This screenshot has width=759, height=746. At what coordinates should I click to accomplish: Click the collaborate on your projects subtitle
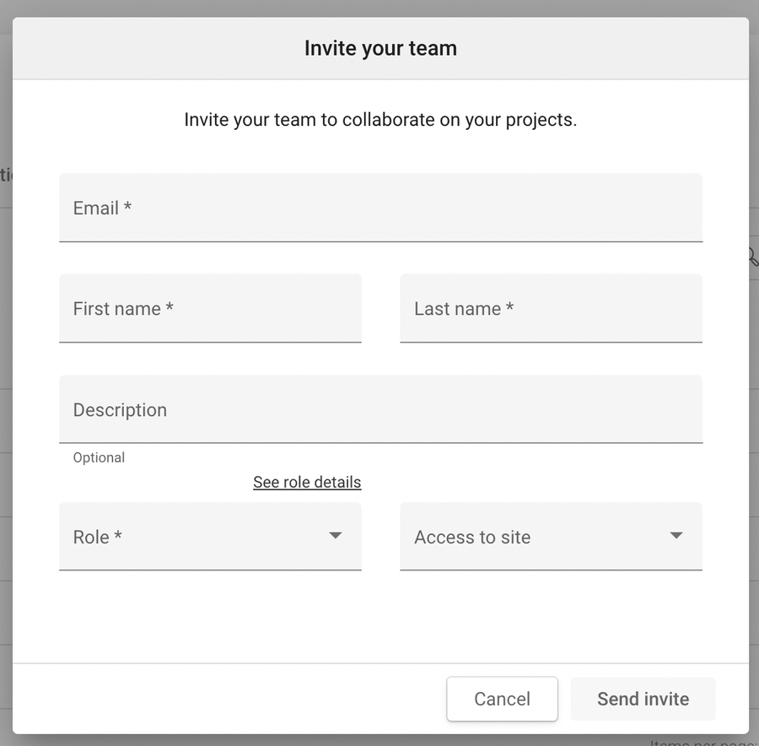(380, 120)
